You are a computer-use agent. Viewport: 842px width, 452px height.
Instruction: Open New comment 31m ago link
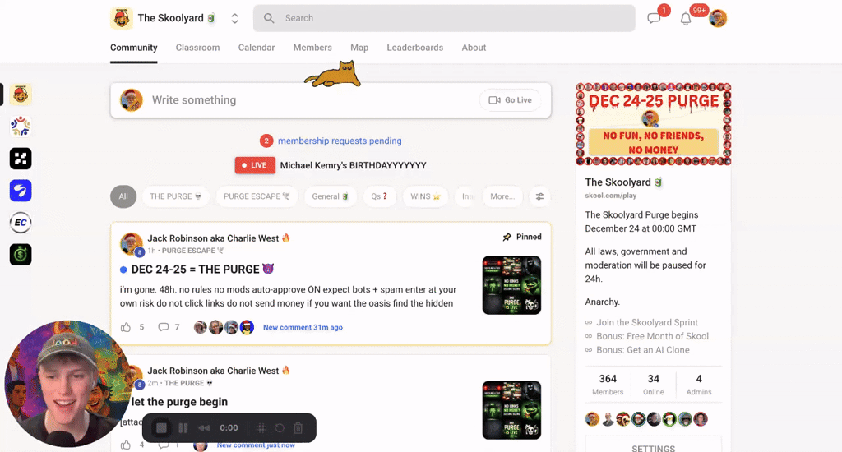[x=303, y=327]
